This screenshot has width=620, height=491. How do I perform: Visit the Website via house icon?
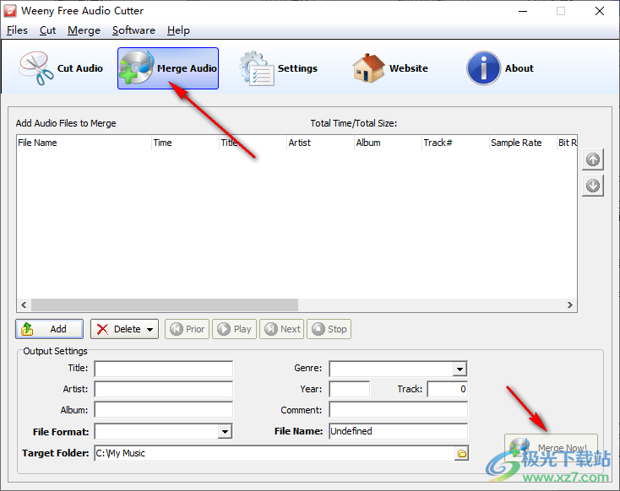tap(390, 68)
